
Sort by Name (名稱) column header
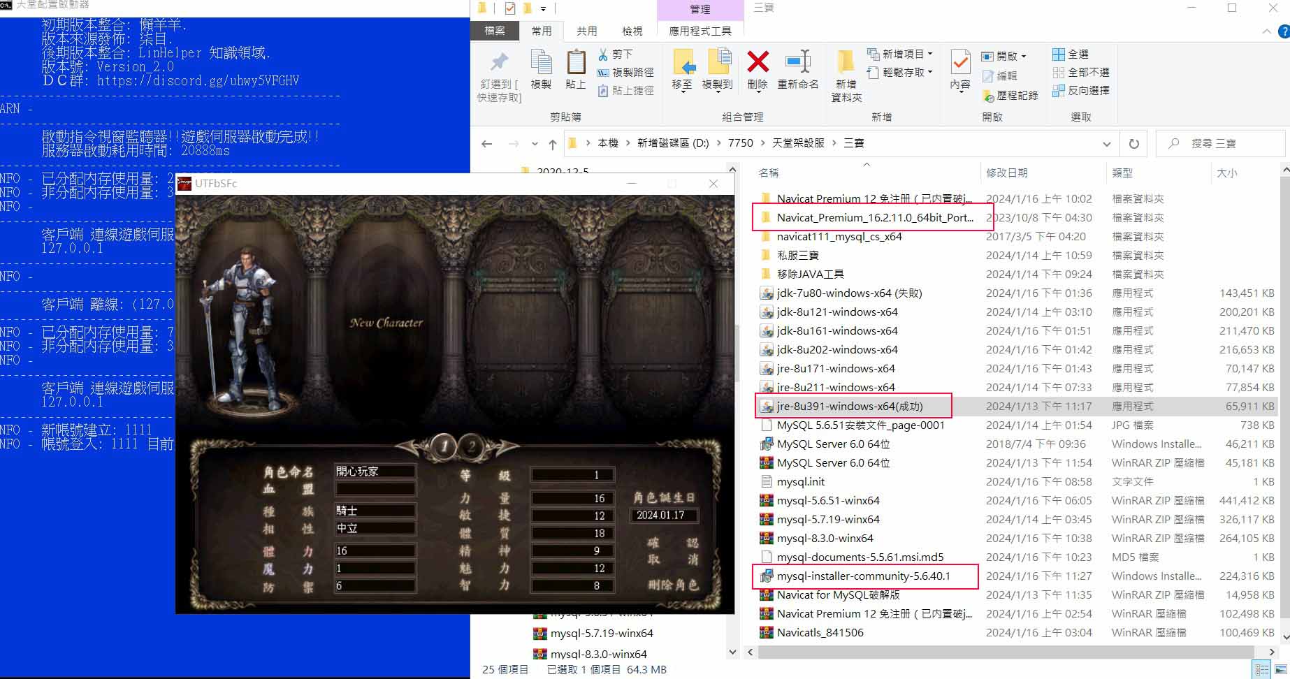click(867, 173)
